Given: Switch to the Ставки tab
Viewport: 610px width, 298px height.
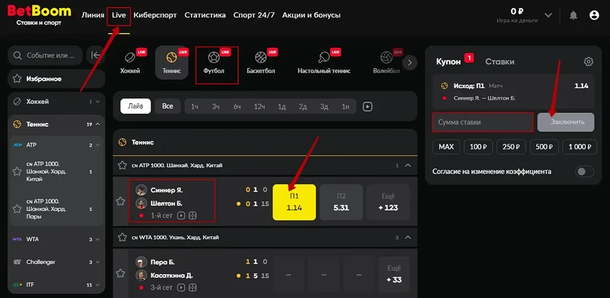Looking at the screenshot, I should (x=499, y=61).
